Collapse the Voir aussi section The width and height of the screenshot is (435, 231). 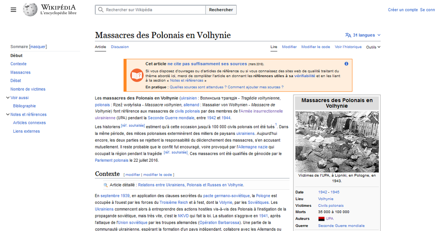pos(8,98)
